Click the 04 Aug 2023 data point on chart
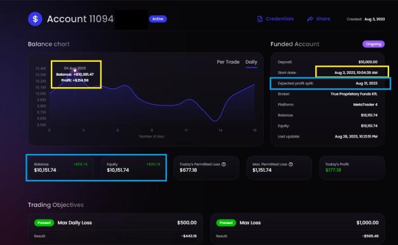The height and width of the screenshot is (245, 398). pos(75,71)
